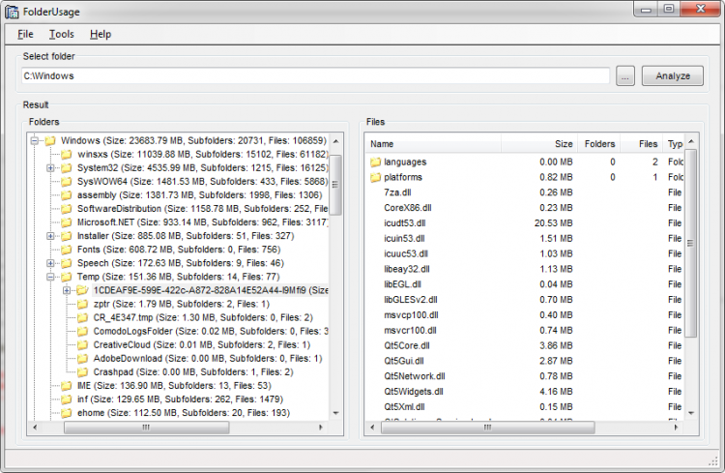Click the ehome folder icon
Screen dimensions: 725x473
pos(67,413)
